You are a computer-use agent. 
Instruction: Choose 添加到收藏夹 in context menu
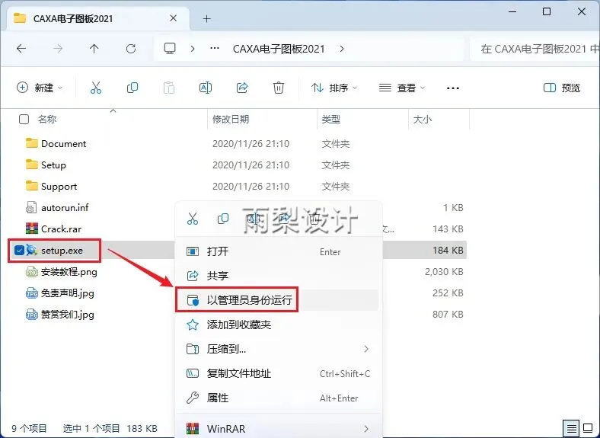(x=279, y=325)
